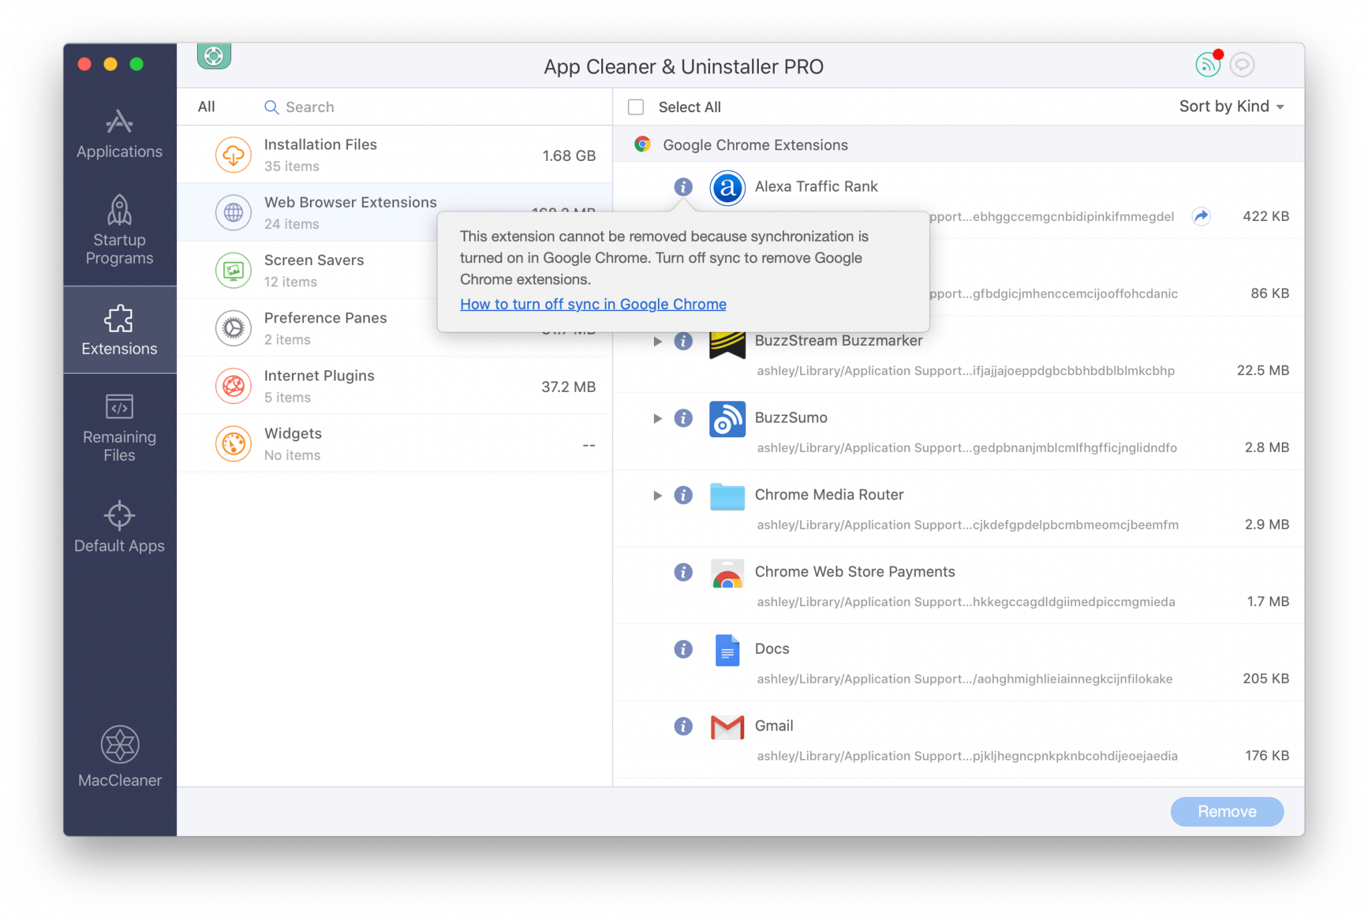This screenshot has height=920, width=1368.
Task: Click How to turn off sync link
Action: pyautogui.click(x=594, y=304)
